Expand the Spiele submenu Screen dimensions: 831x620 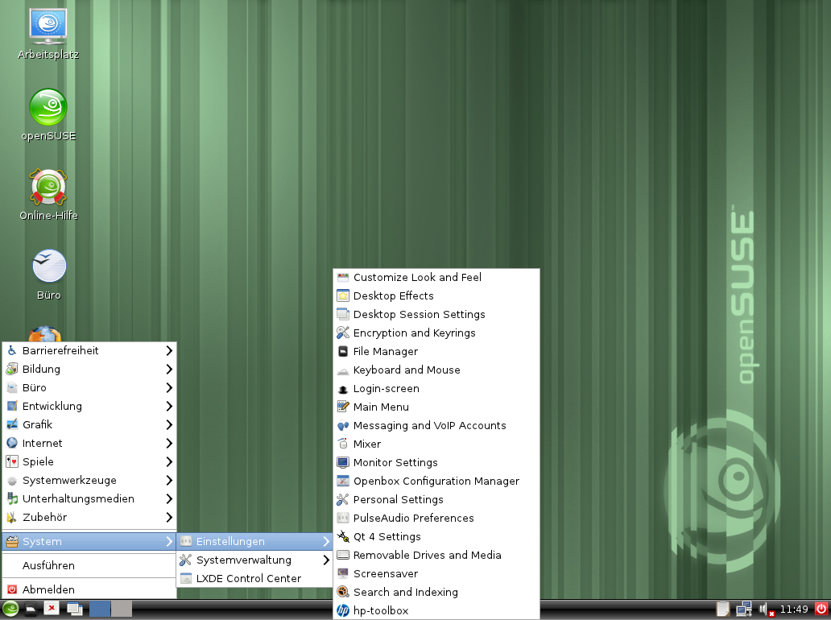click(x=89, y=461)
